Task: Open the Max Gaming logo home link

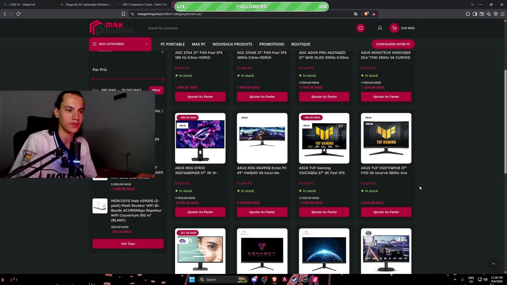Action: click(x=112, y=28)
